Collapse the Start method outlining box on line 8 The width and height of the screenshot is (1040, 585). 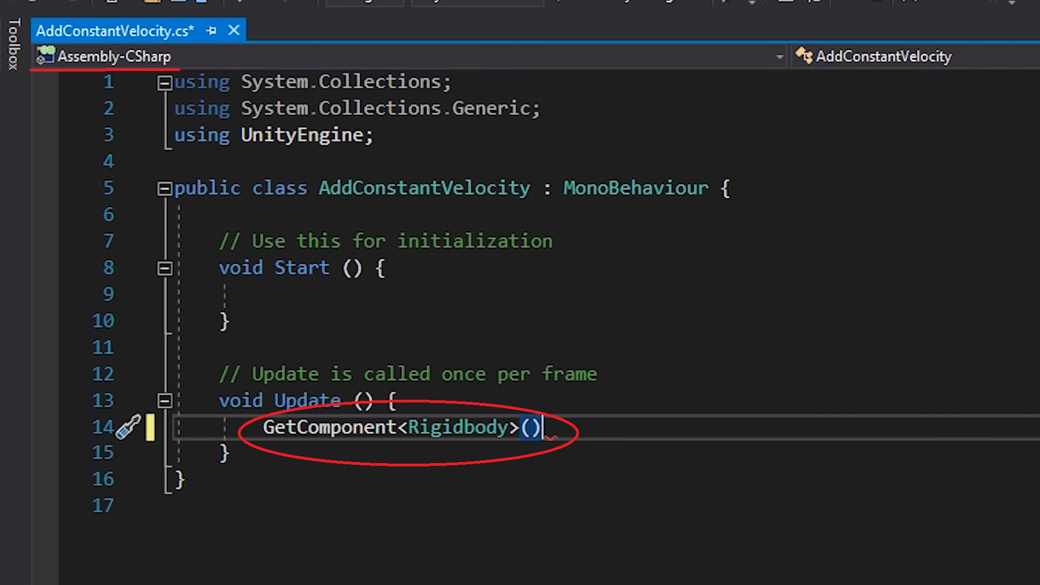(x=165, y=268)
